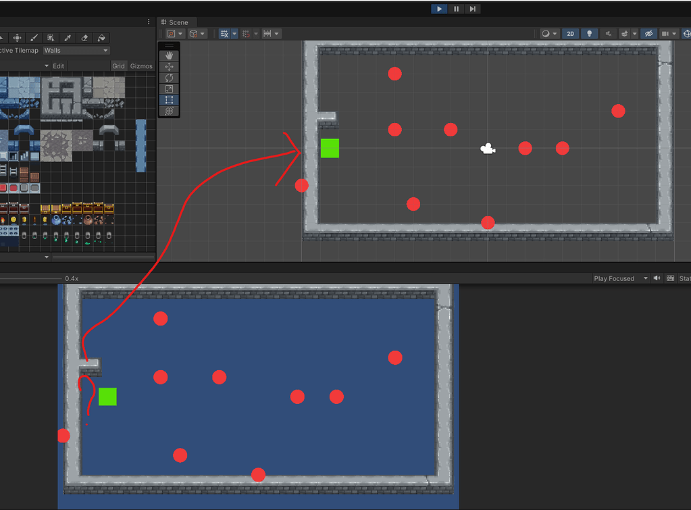Switch to the Scene tab

click(176, 22)
